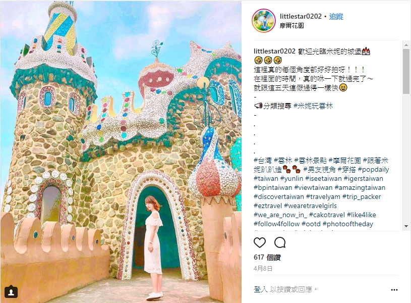Open the #popdaily hashtag
The width and height of the screenshot is (411, 303).
coord(373,169)
